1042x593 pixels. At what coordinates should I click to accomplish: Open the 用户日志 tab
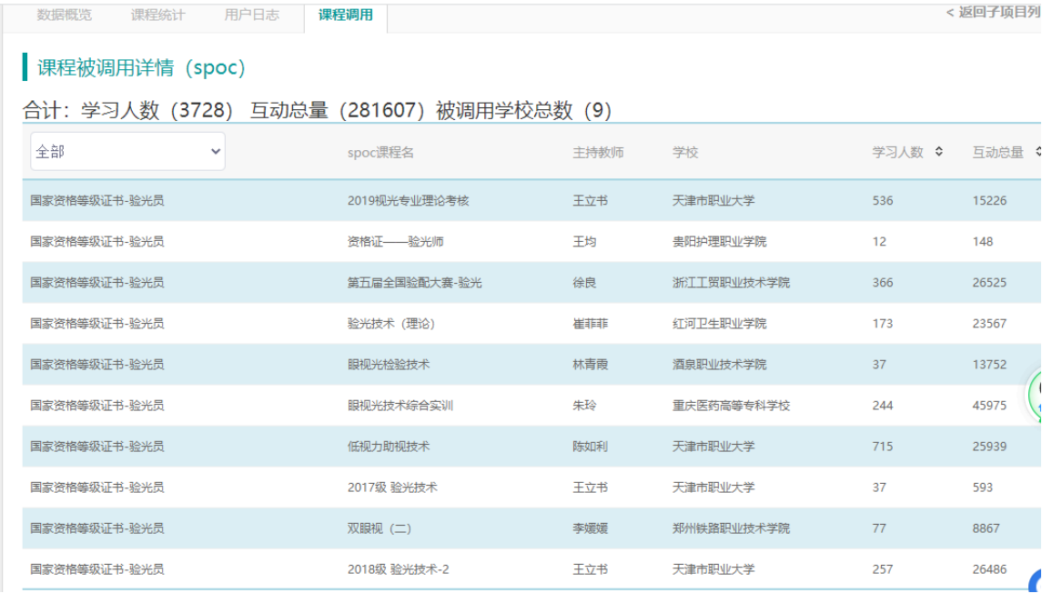click(x=252, y=15)
